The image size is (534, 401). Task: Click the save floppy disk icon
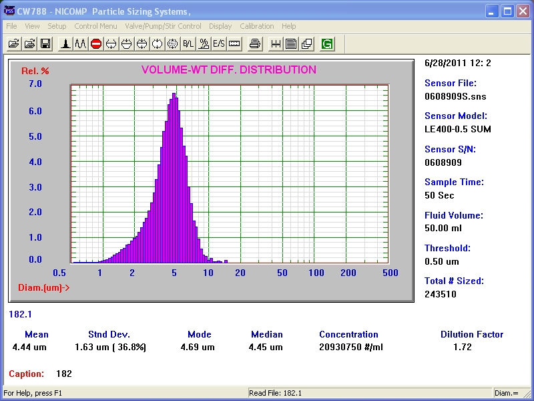[x=45, y=44]
